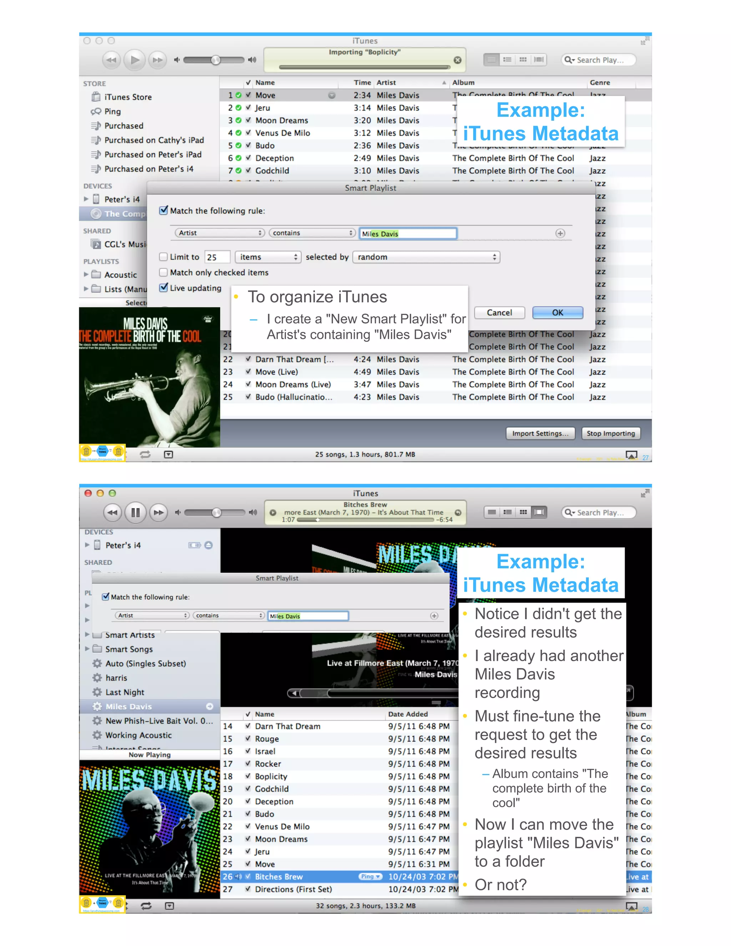Viewport: 731px width, 946px height.
Task: Expand the Smart Songs folder
Action: [x=87, y=649]
